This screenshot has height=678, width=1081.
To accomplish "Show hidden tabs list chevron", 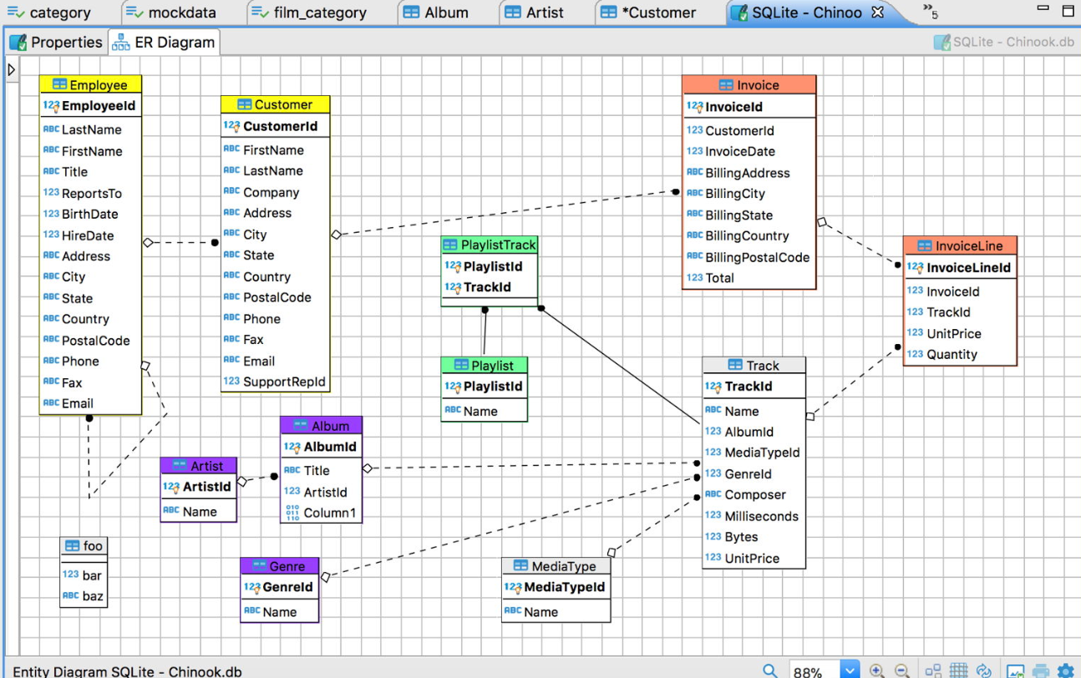I will pyautogui.click(x=930, y=11).
